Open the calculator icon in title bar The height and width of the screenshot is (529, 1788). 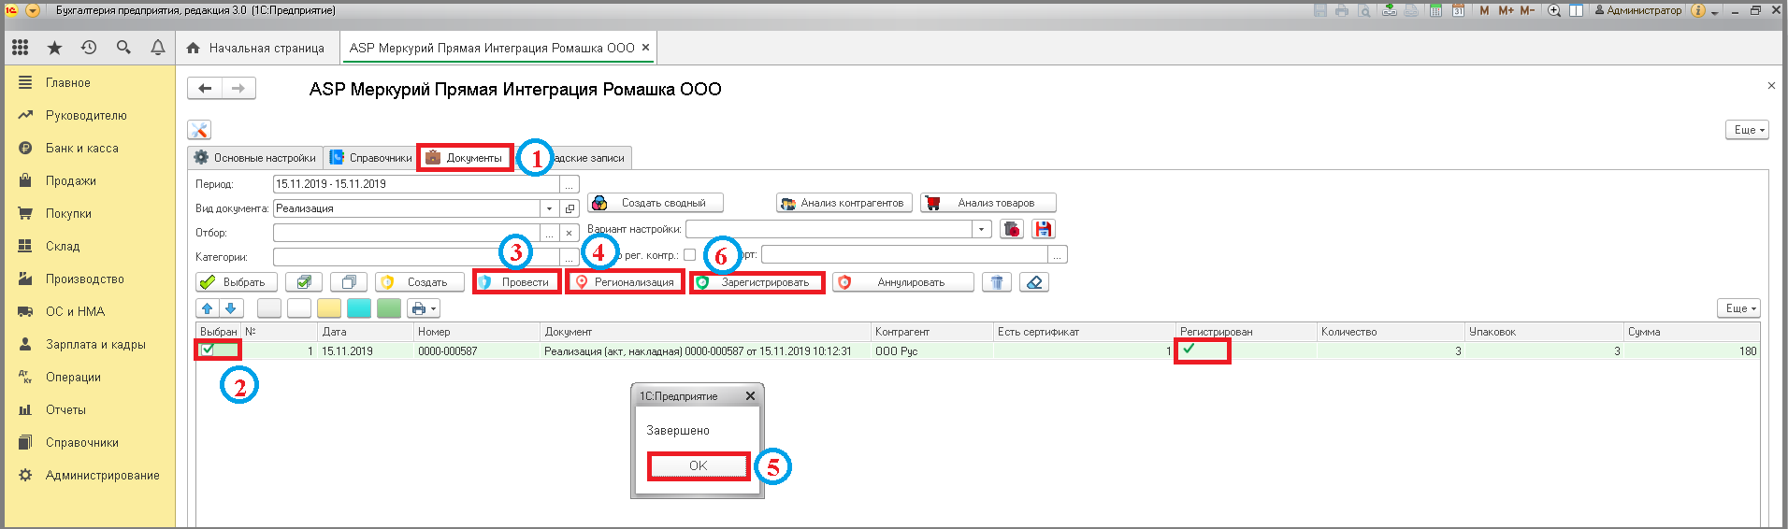pyautogui.click(x=1435, y=10)
